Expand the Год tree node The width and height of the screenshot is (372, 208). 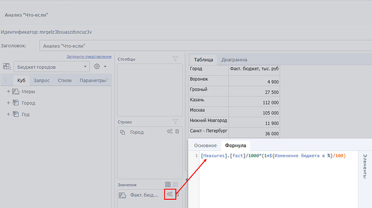click(8, 114)
